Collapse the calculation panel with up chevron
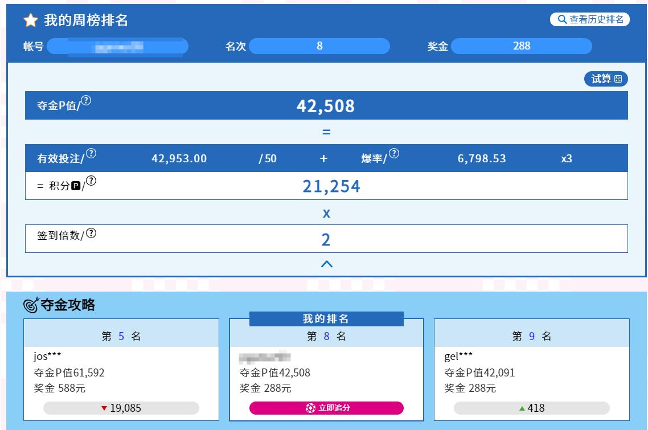 click(x=326, y=264)
